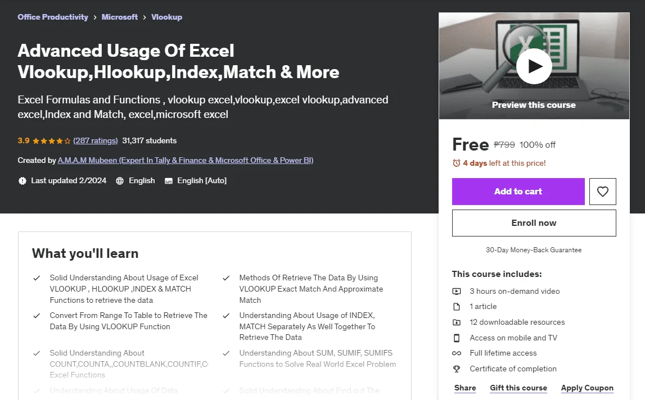Image resolution: width=645 pixels, height=400 pixels.
Task: Open instructor A.M.A.M Mubeen's profile
Action: click(186, 160)
